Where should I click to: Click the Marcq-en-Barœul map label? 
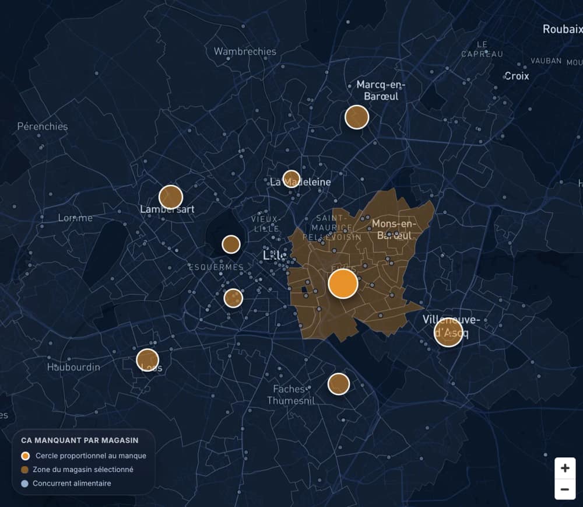tap(381, 90)
